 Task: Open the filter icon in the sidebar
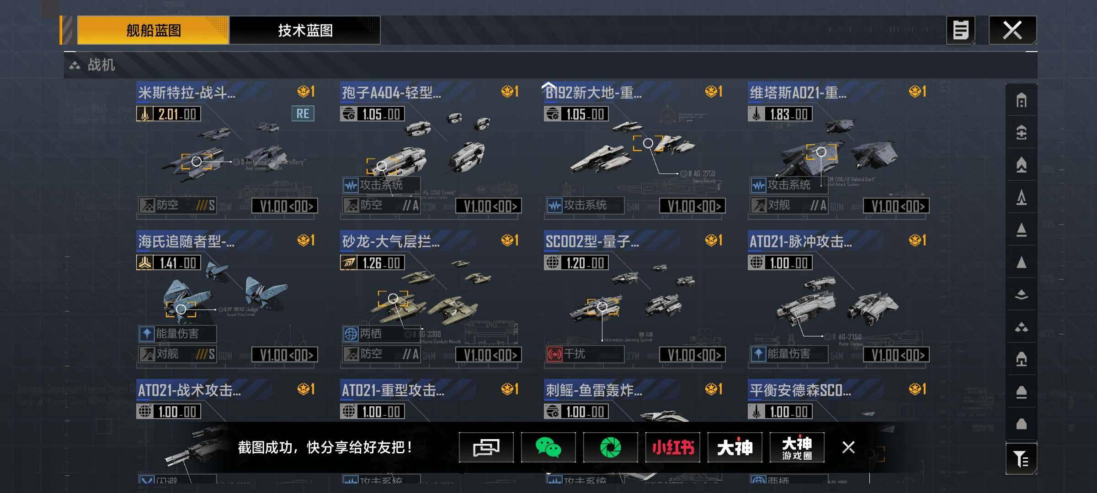(1021, 458)
